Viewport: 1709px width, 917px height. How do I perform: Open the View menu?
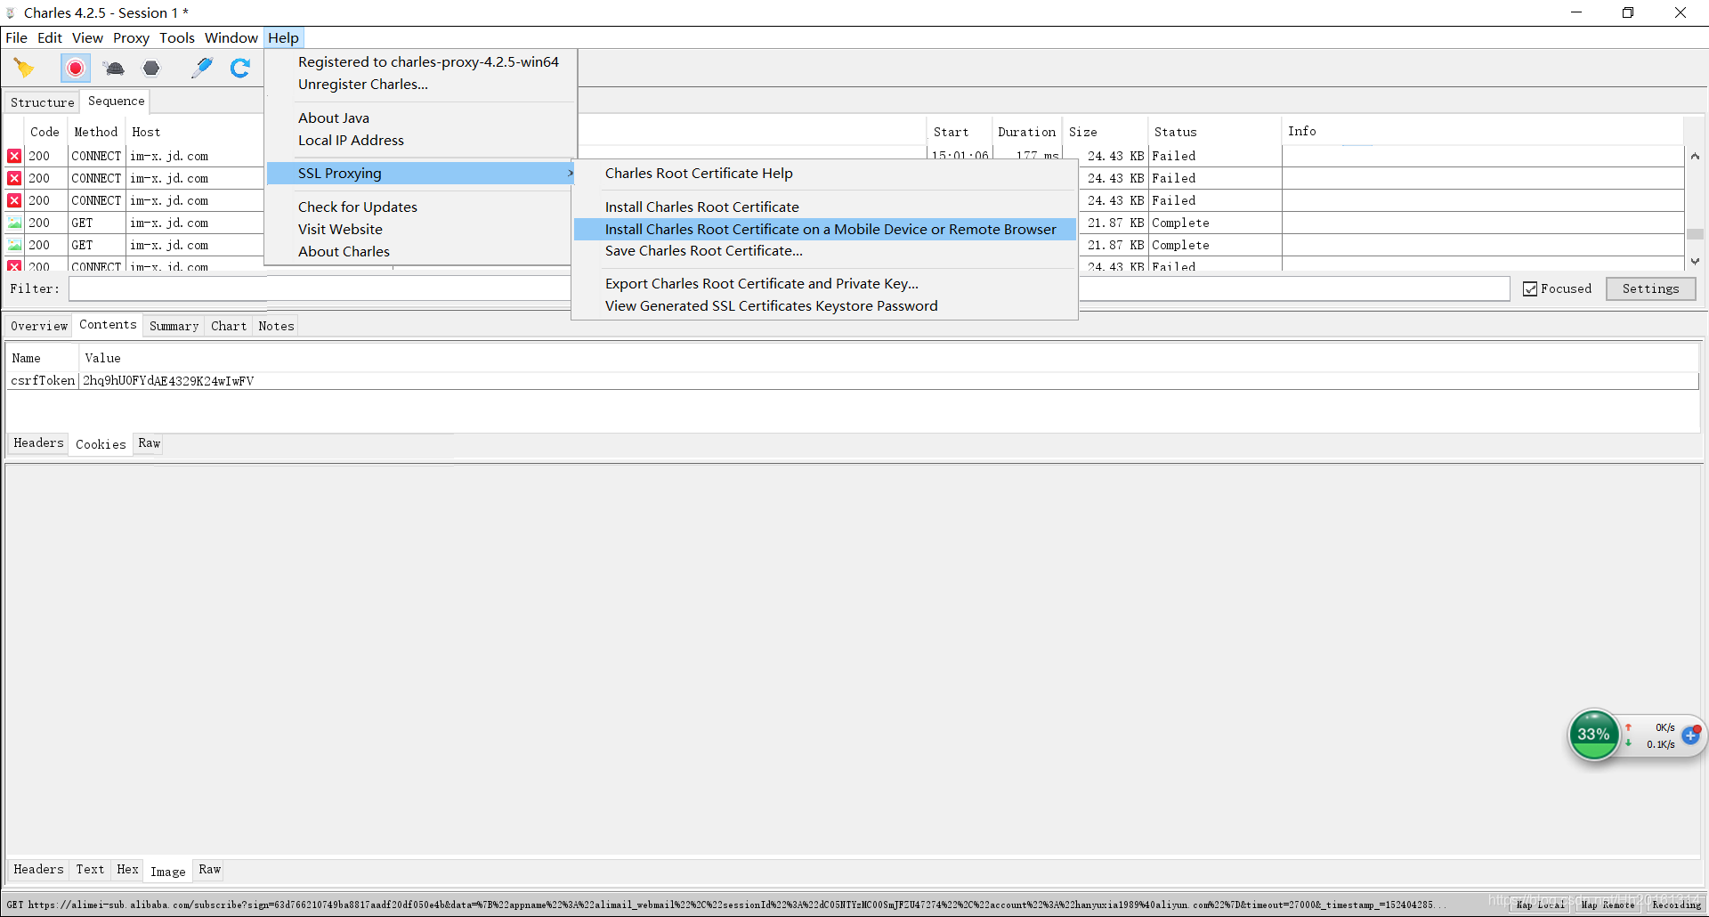[x=87, y=37]
